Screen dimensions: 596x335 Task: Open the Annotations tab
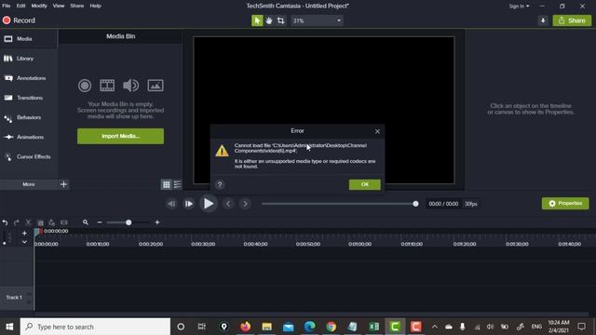[x=29, y=78]
